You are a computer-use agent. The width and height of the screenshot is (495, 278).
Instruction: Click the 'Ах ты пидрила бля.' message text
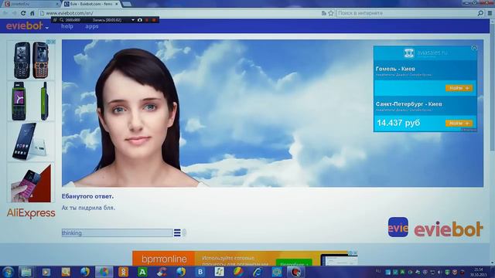(x=88, y=208)
